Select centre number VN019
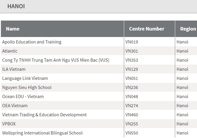This screenshot has width=197, height=138. [x=132, y=42]
